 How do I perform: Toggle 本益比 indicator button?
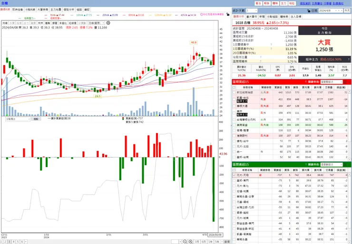point(63,23)
